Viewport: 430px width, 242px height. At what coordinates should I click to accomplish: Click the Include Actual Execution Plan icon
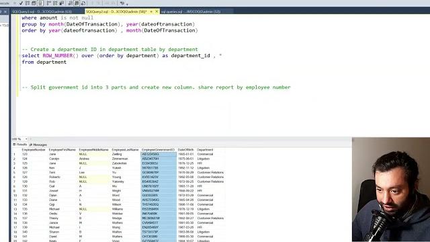49,3
